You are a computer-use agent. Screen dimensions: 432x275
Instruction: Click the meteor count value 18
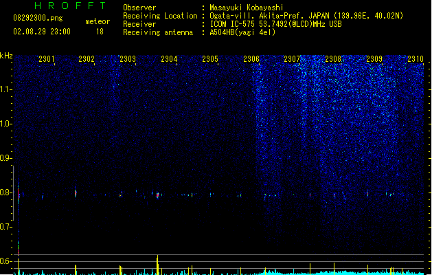click(100, 32)
